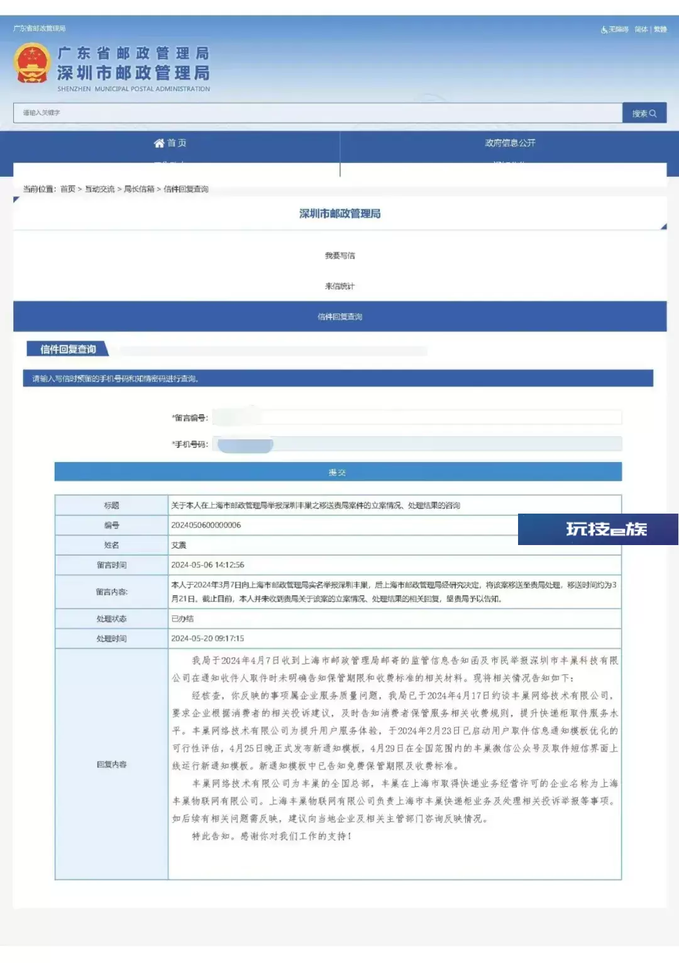Click the 搜索 search button
This screenshot has height=963, width=679.
tap(644, 113)
